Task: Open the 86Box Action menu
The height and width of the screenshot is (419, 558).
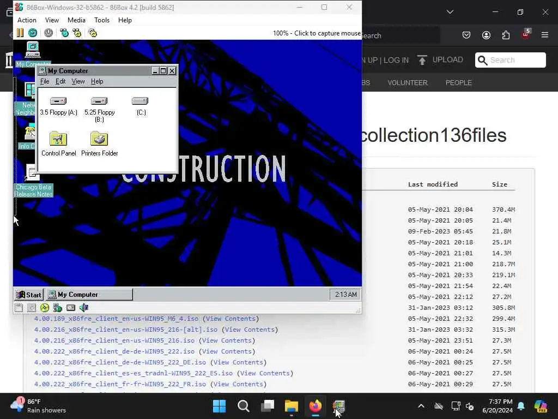Action: (27, 20)
